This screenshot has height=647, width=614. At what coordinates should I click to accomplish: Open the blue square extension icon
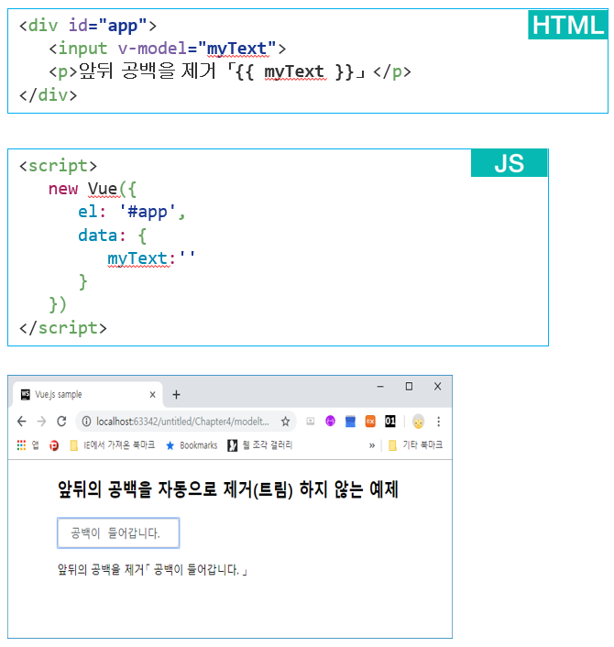pos(350,422)
